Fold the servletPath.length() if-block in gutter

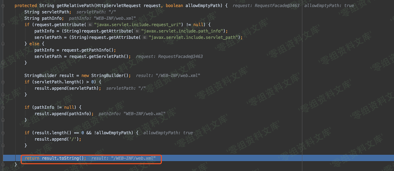pyautogui.click(x=3, y=82)
